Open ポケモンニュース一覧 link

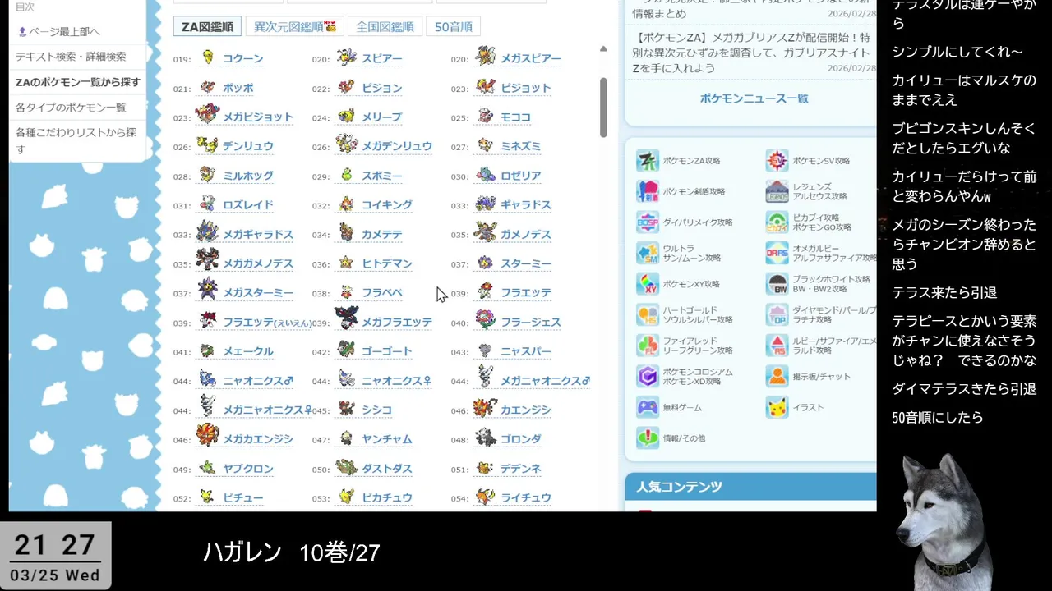754,98
